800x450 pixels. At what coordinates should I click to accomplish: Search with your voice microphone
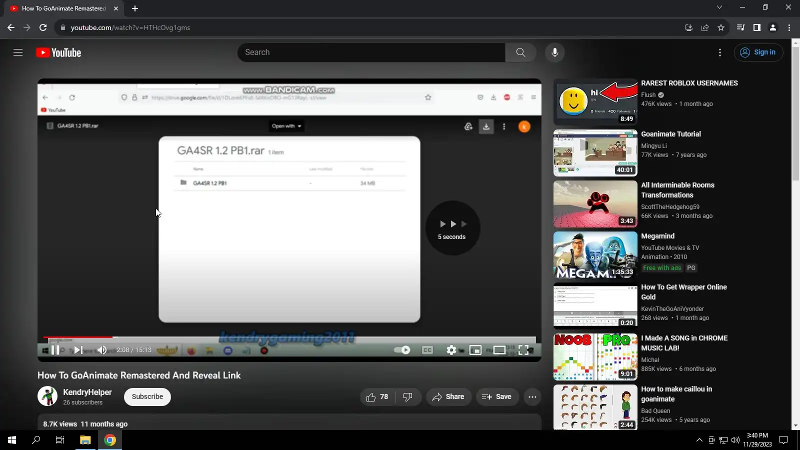[554, 52]
